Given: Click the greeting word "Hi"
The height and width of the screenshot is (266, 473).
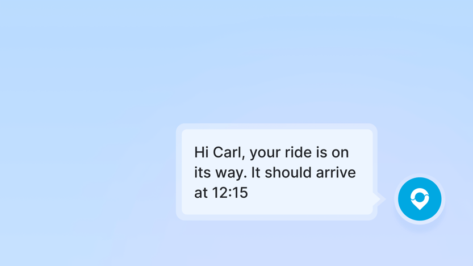Looking at the screenshot, I should (x=202, y=152).
